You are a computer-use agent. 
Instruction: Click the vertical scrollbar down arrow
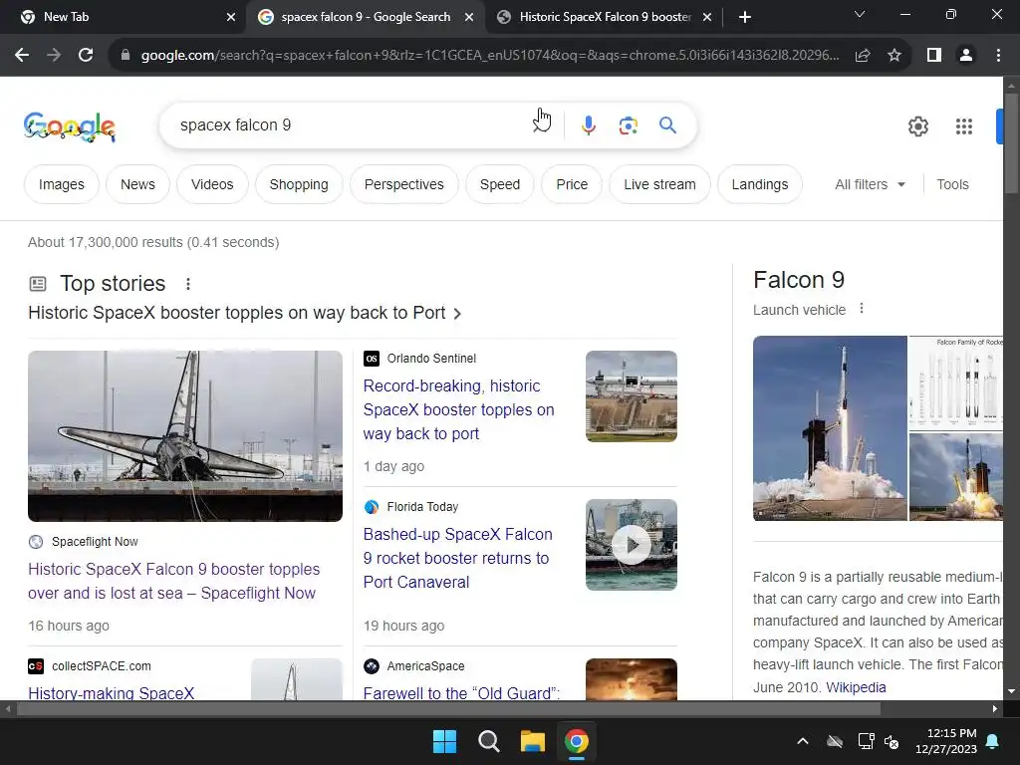pos(1011,691)
